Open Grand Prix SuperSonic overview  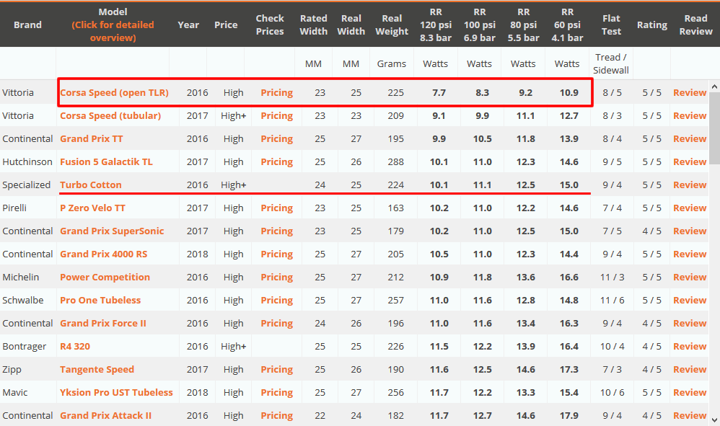pyautogui.click(x=112, y=231)
